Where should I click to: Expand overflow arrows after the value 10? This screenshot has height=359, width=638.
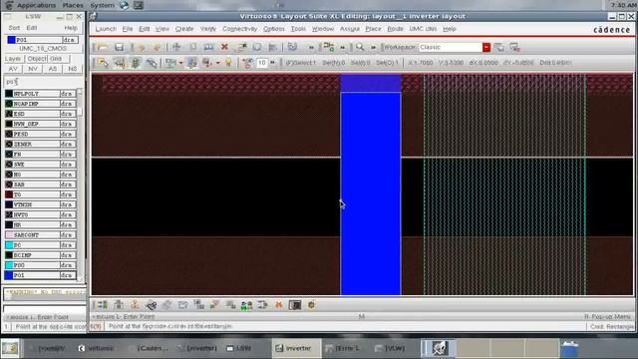click(x=272, y=63)
